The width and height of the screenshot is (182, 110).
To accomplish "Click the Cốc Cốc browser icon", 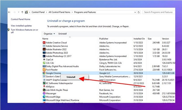I will pos(44,63).
